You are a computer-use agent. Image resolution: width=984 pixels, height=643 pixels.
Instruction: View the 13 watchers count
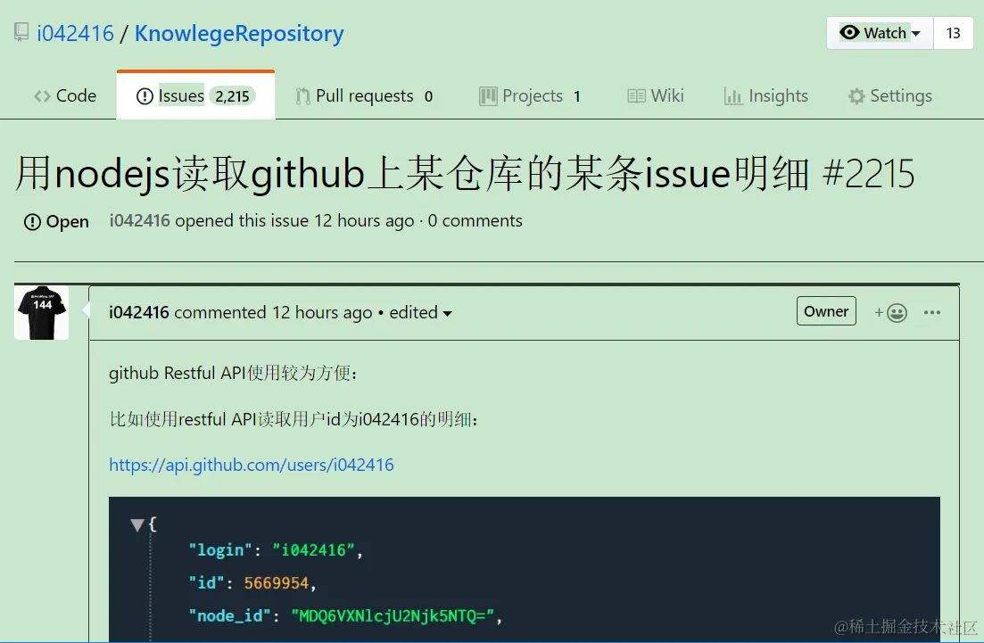coord(954,33)
